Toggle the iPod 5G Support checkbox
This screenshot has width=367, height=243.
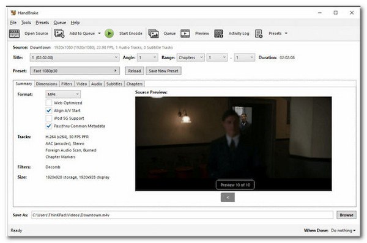tap(49, 118)
